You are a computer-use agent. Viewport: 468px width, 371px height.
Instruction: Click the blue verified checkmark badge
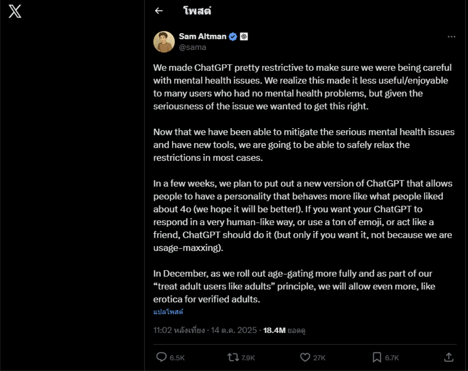233,37
